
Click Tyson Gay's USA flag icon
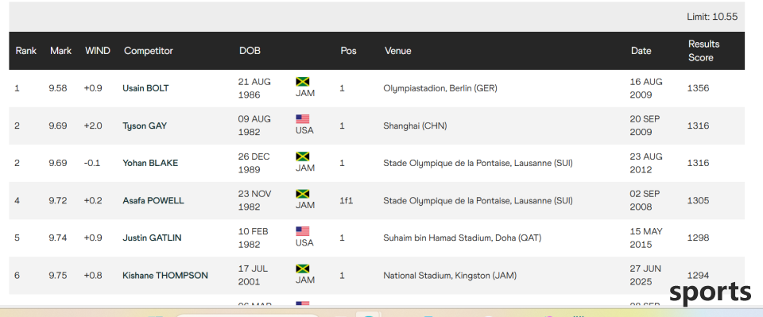tap(303, 119)
